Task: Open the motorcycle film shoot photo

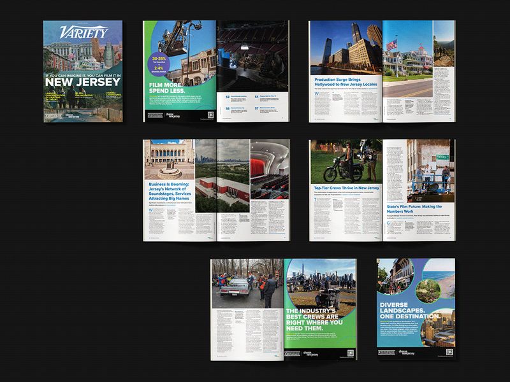Action: pyautogui.click(x=346, y=162)
